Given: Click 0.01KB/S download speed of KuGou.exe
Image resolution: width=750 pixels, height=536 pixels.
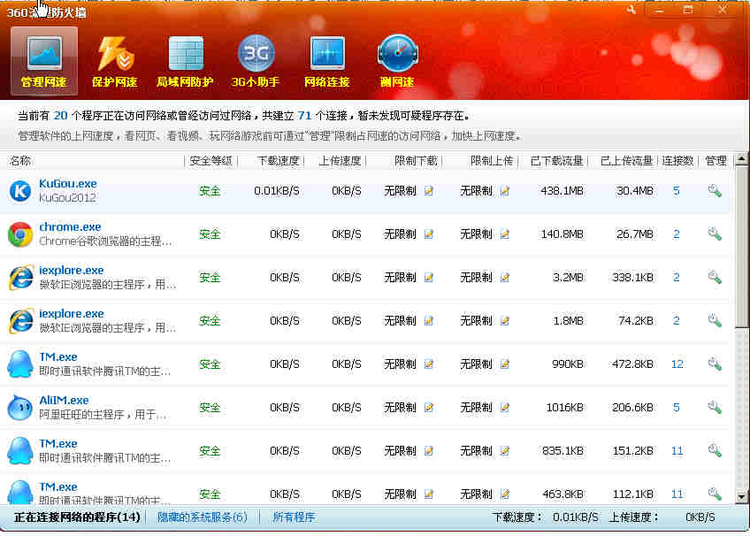Looking at the screenshot, I should (x=277, y=191).
